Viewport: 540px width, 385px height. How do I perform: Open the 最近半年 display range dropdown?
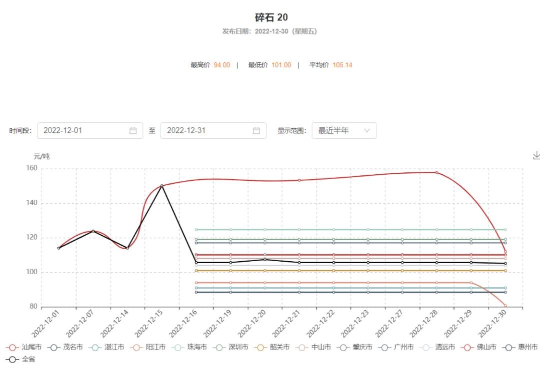click(343, 131)
